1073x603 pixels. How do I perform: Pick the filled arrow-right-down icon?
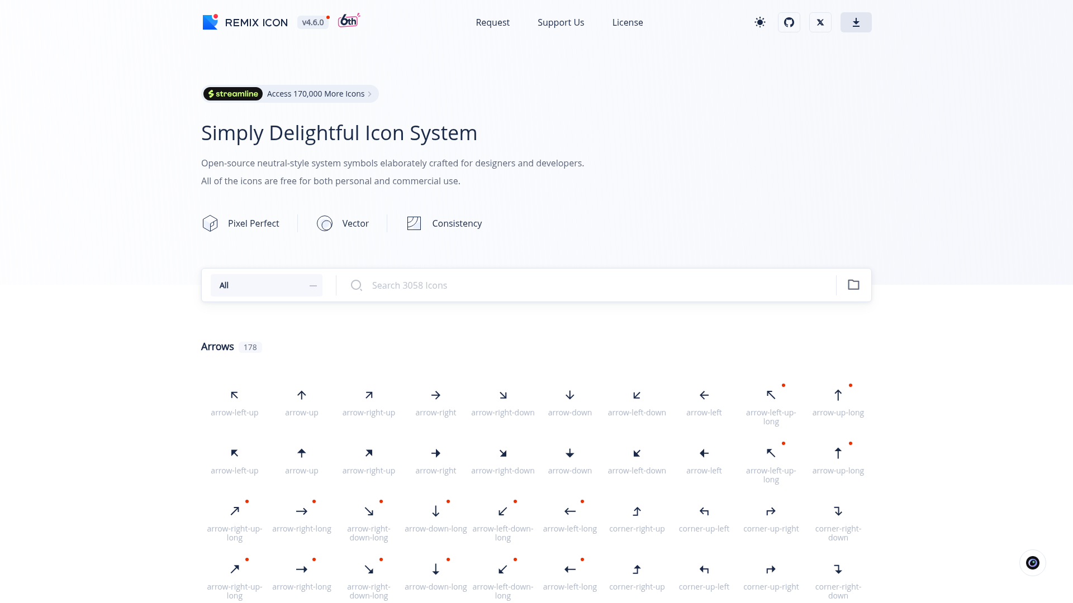503,453
